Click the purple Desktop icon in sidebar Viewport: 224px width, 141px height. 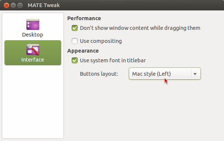tap(33, 24)
